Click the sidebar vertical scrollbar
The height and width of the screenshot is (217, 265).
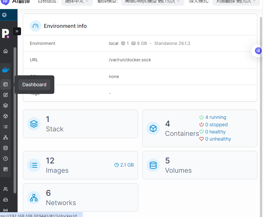click(x=15, y=120)
